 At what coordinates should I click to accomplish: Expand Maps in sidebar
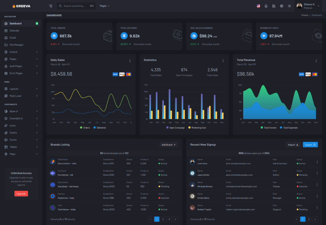click(x=21, y=154)
